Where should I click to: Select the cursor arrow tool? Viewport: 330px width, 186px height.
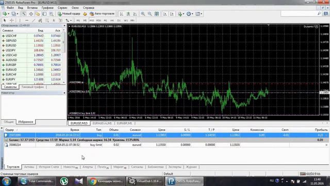pos(5,21)
